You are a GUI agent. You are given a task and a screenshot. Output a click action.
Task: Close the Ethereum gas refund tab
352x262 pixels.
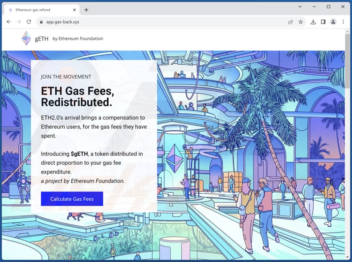click(x=74, y=10)
